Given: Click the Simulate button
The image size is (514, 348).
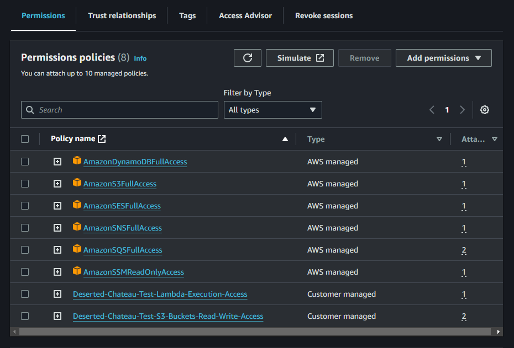Looking at the screenshot, I should tap(300, 58).
